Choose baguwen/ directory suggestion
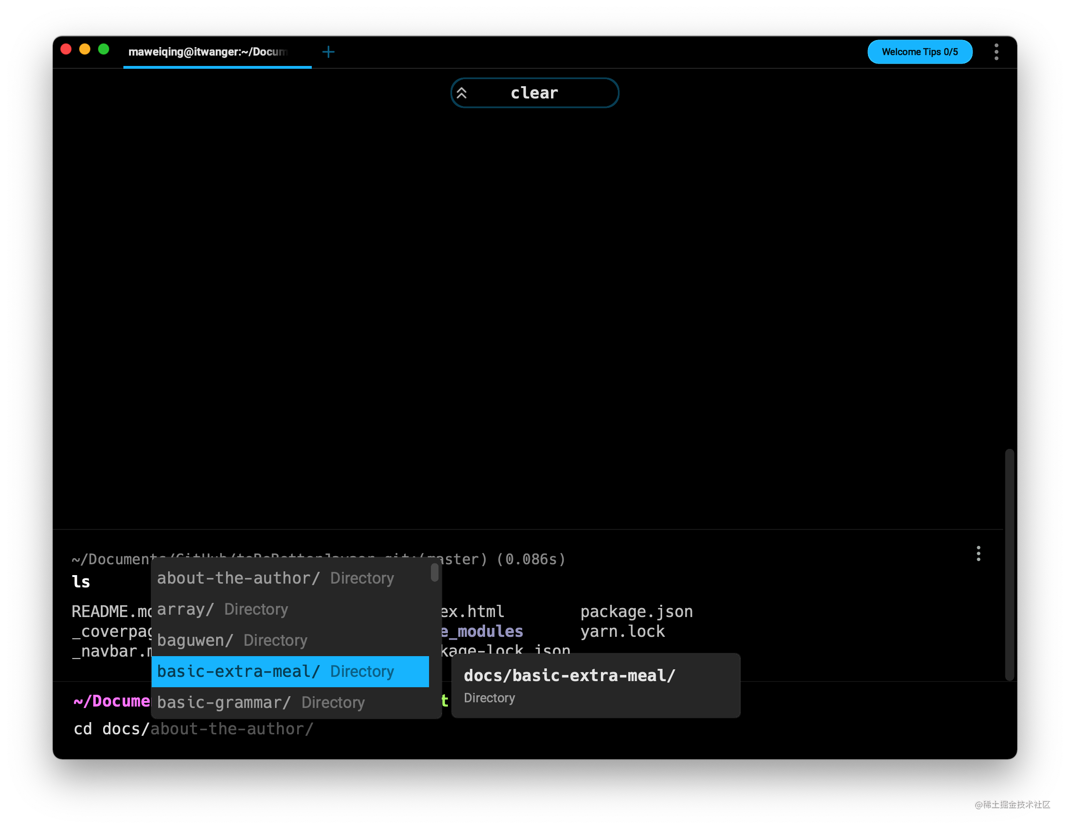 coord(290,641)
